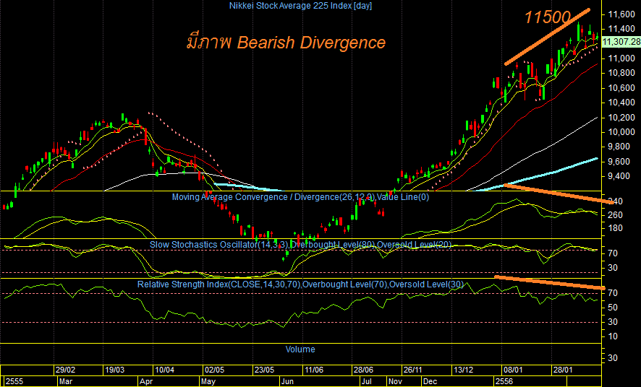Select the 10,000 price axis label
641x387 pixels.
(x=621, y=132)
